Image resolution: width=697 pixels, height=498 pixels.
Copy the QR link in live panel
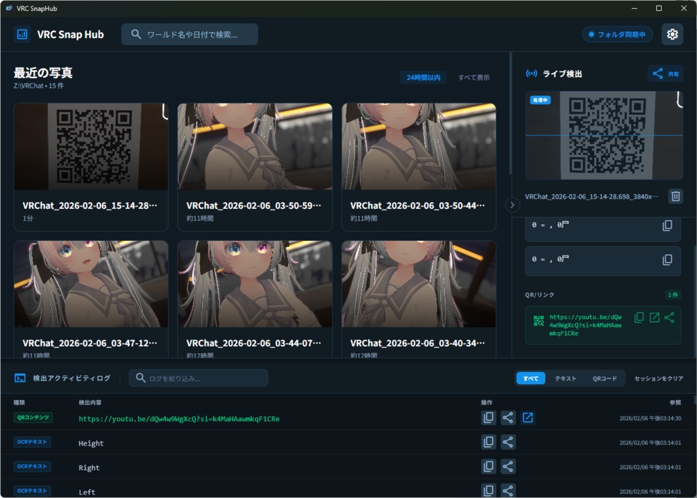pos(638,317)
